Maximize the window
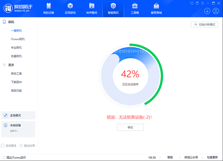Image resolution: width=223 pixels, height=161 pixels. 213,3
